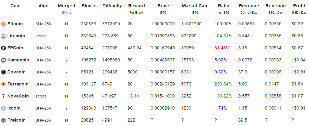This screenshot has height=126, width=309.
Task: Sort table by Ratio vs. BTC header
Action: [x=224, y=9]
